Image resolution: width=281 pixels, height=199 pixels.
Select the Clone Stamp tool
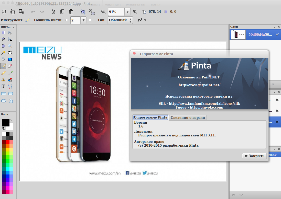pos(3,80)
